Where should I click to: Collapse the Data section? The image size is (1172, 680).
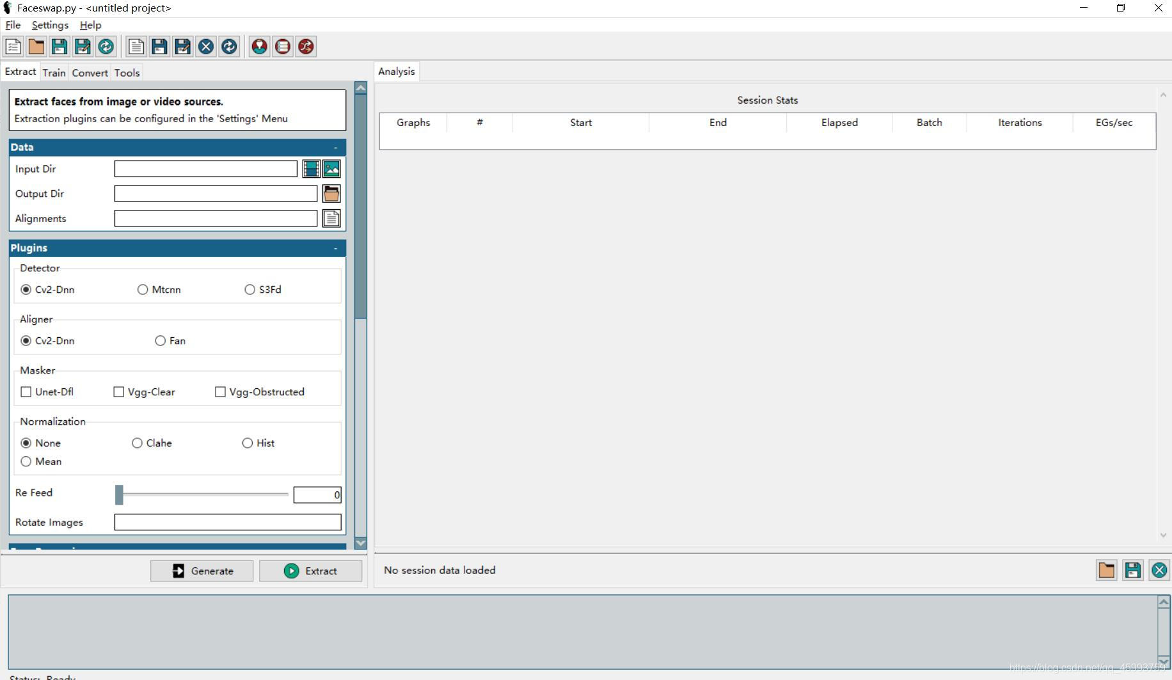[335, 147]
